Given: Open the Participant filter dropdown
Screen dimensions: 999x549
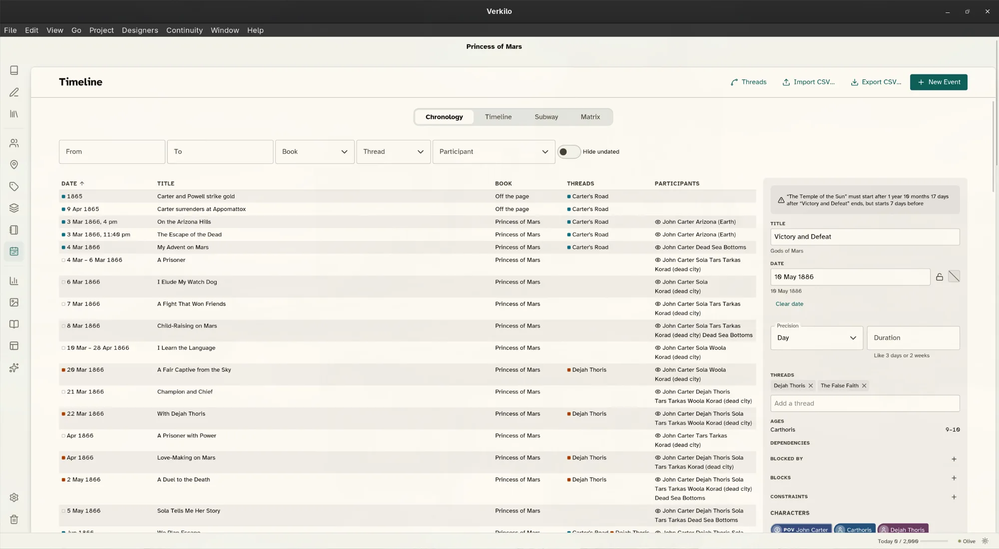Looking at the screenshot, I should tap(494, 152).
